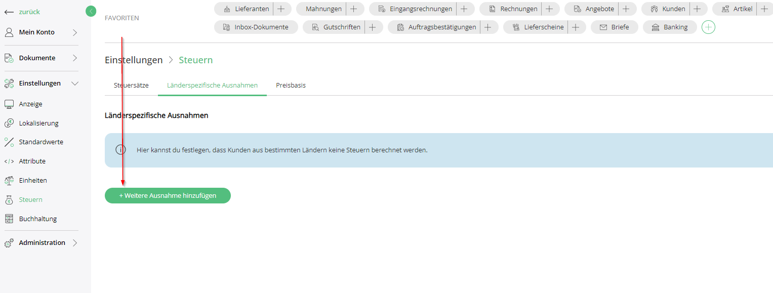Expand the Administration chevron

pos(75,243)
